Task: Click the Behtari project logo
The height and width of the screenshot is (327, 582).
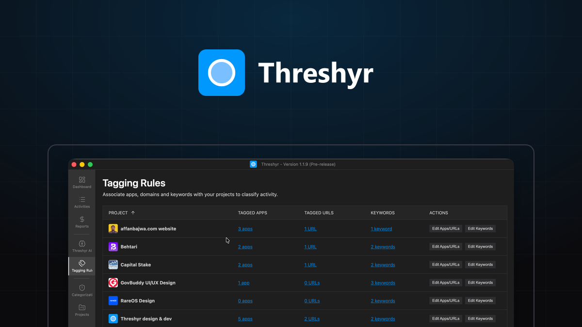Action: tap(113, 247)
